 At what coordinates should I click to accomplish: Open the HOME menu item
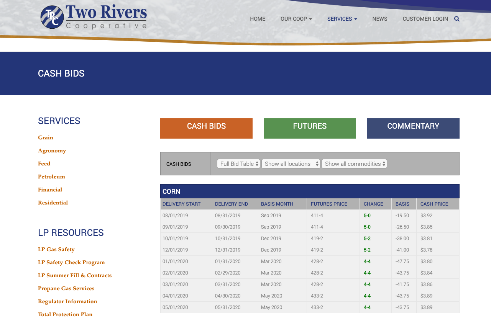tap(258, 19)
